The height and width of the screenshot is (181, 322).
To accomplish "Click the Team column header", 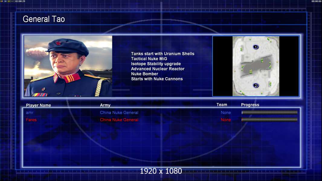I will pos(222,105).
